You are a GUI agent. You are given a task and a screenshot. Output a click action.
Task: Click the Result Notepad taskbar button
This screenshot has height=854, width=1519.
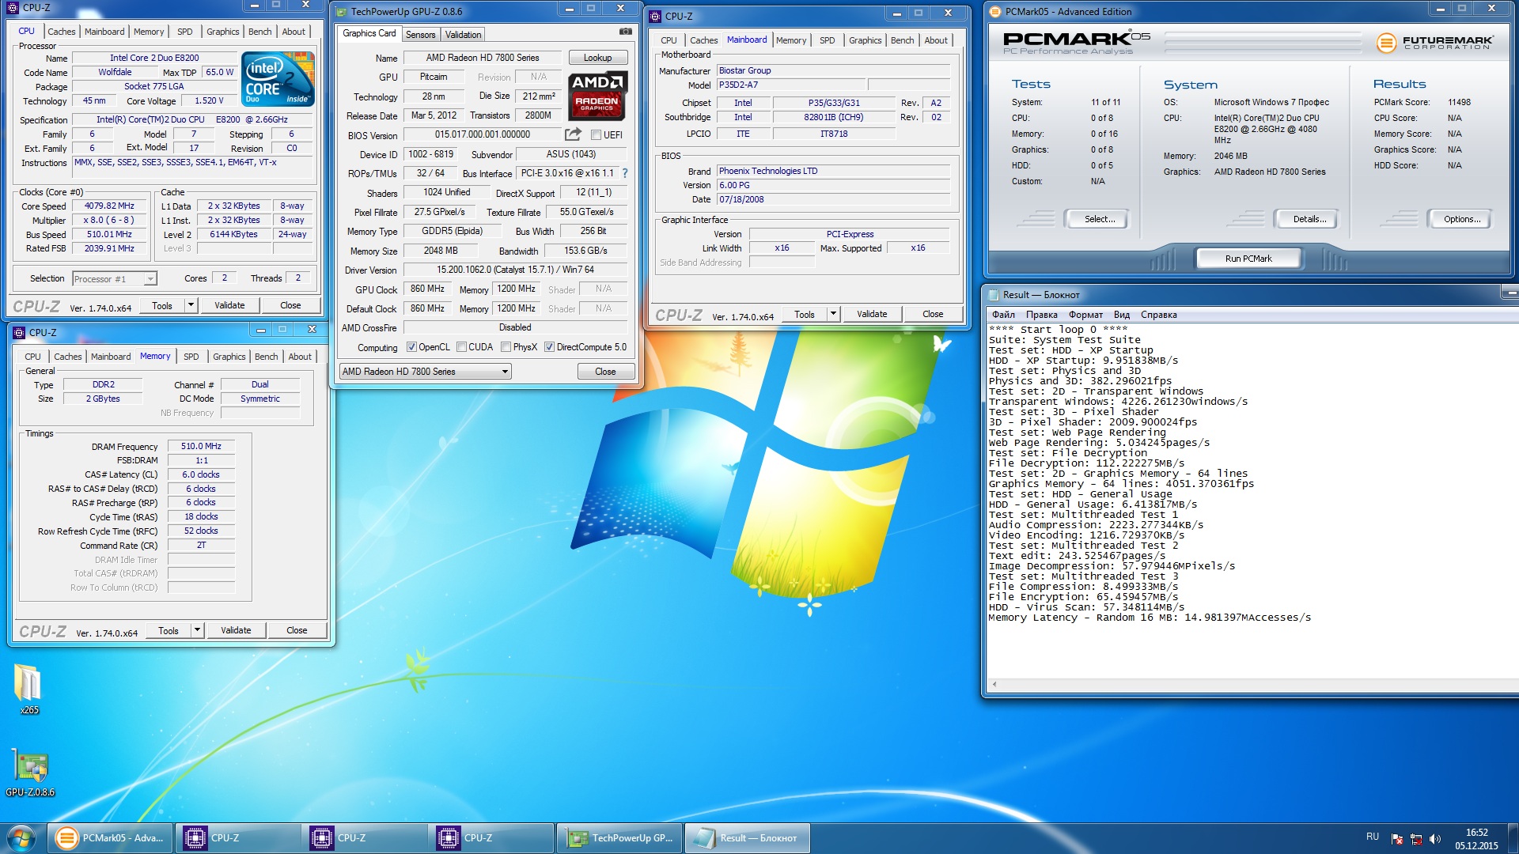[x=746, y=838]
